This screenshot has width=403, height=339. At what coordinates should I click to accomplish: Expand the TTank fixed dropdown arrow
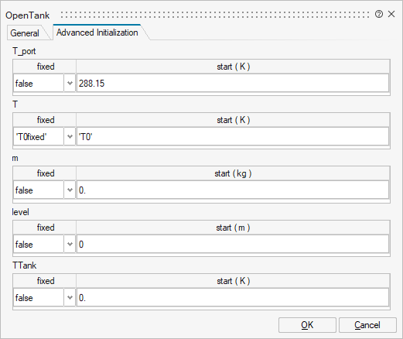[x=70, y=298]
